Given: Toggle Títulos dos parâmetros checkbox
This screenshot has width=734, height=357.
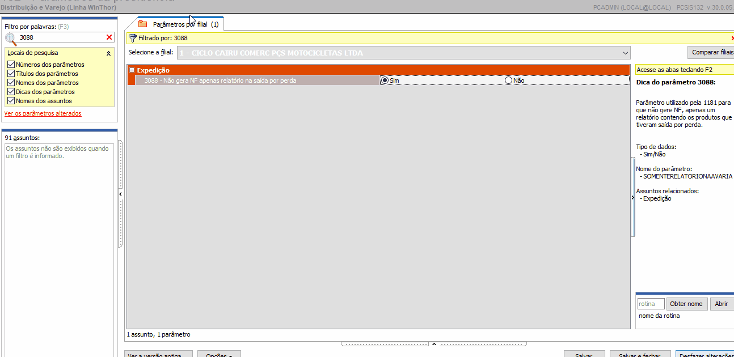Looking at the screenshot, I should [11, 74].
